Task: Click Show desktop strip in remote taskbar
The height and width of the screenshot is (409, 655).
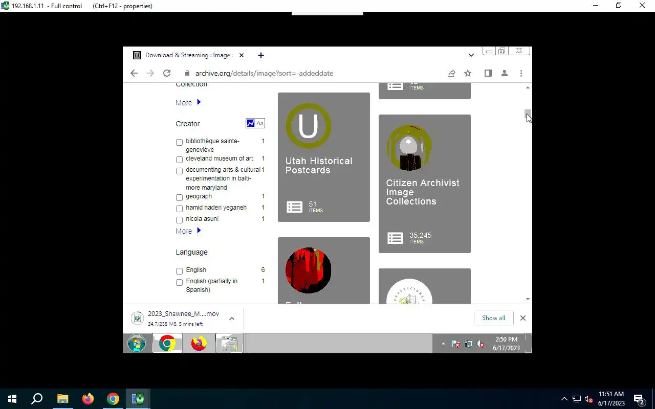Action: pyautogui.click(x=529, y=344)
